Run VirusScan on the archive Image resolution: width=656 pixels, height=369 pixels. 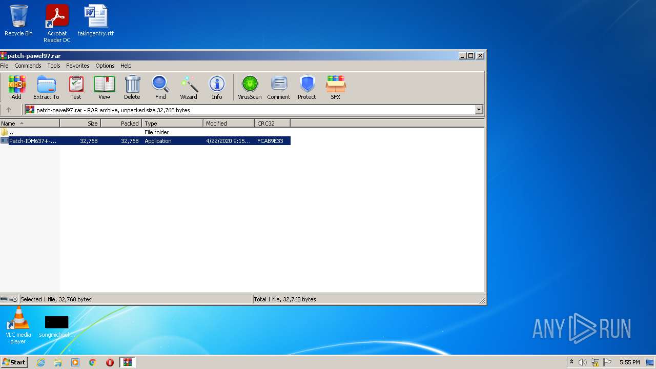click(250, 87)
